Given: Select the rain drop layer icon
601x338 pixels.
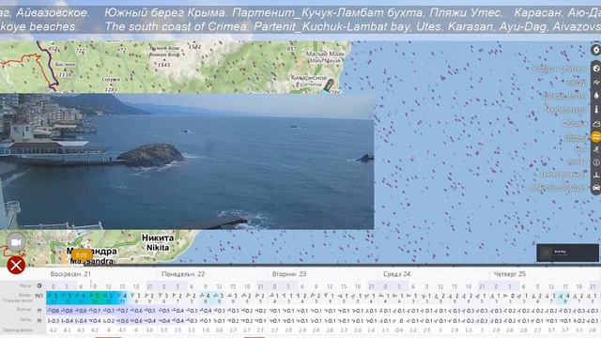Looking at the screenshot, I should (596, 96).
